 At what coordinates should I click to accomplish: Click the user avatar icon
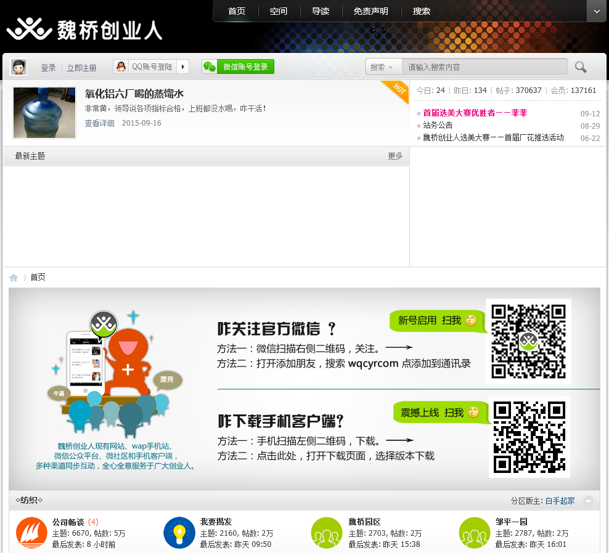[x=18, y=67]
